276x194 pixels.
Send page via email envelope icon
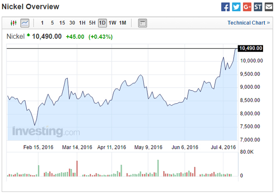[268, 7]
